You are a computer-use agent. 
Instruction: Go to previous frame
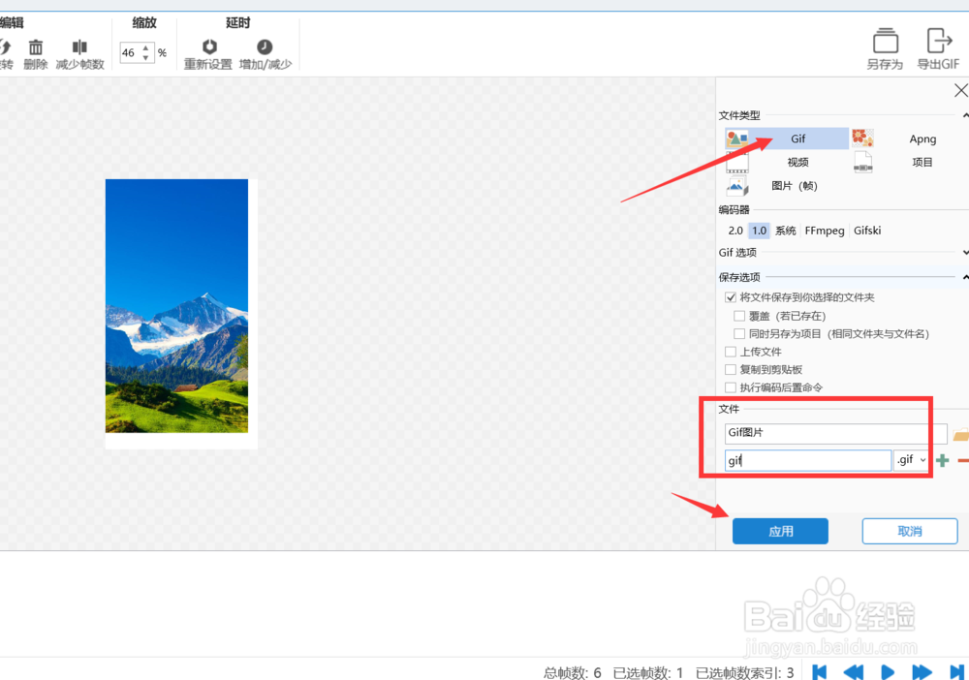(854, 672)
